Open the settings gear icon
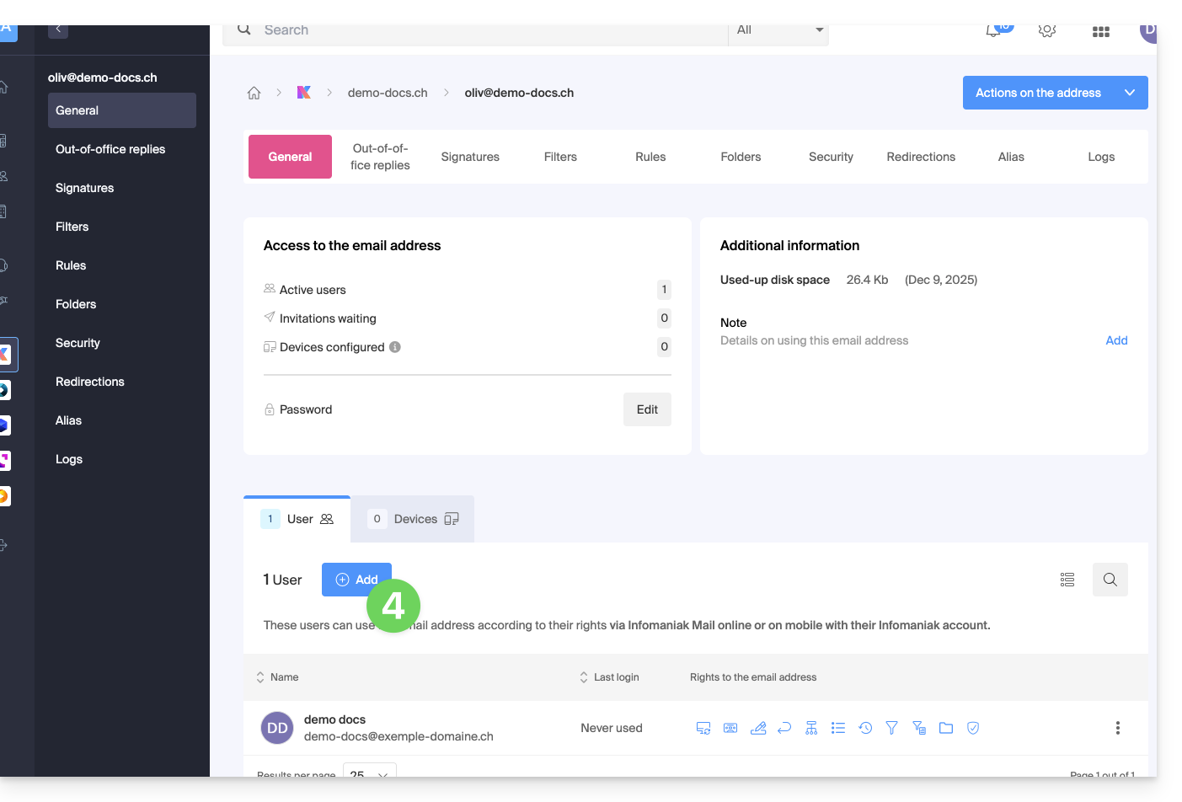Screen dimensions: 1182x802 [1047, 31]
